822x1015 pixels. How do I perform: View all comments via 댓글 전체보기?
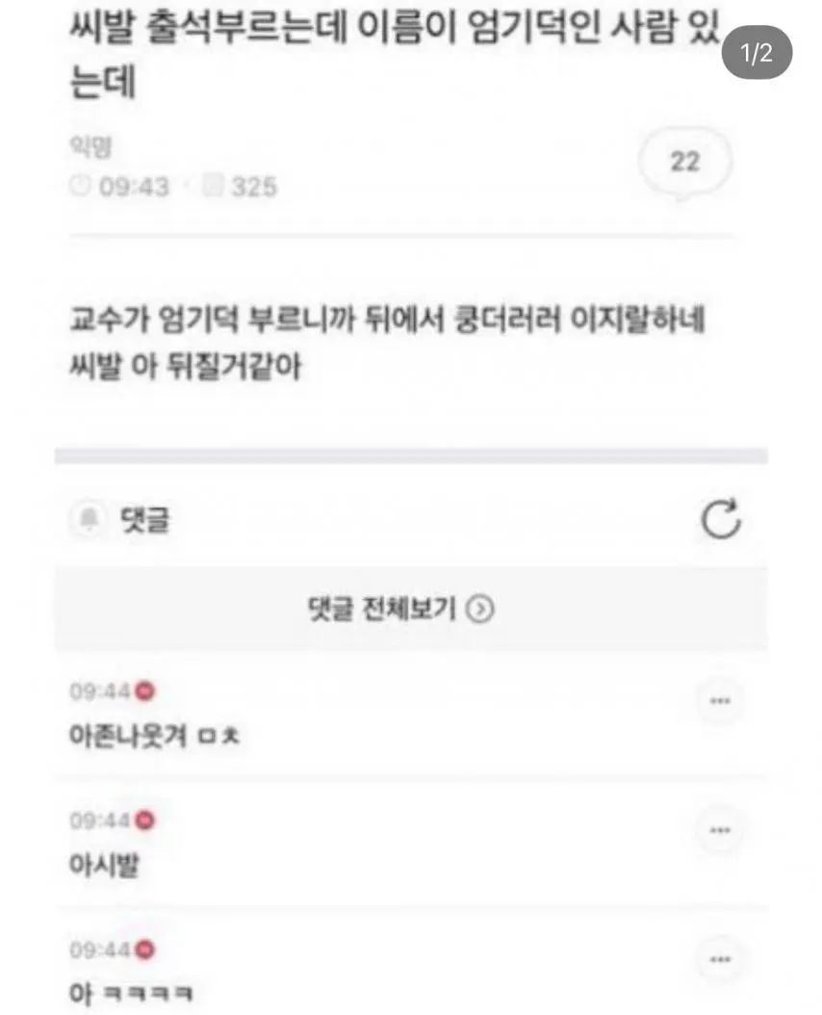(400, 609)
